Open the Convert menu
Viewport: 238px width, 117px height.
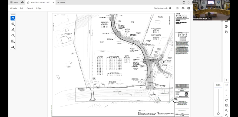[30, 8]
